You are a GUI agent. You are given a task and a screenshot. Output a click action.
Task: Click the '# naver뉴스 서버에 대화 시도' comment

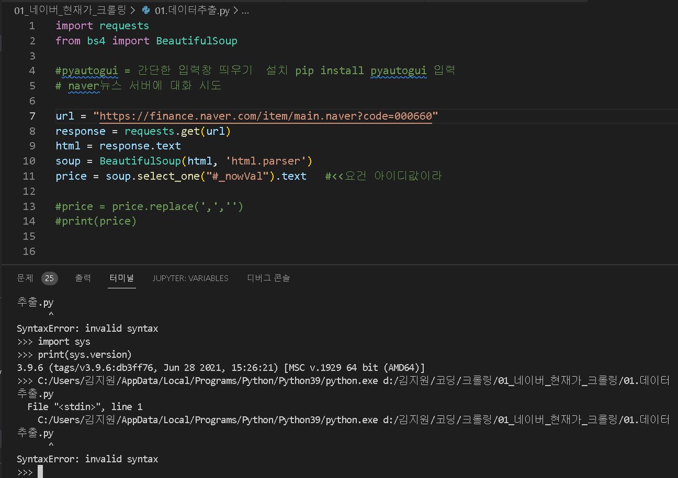click(x=139, y=86)
